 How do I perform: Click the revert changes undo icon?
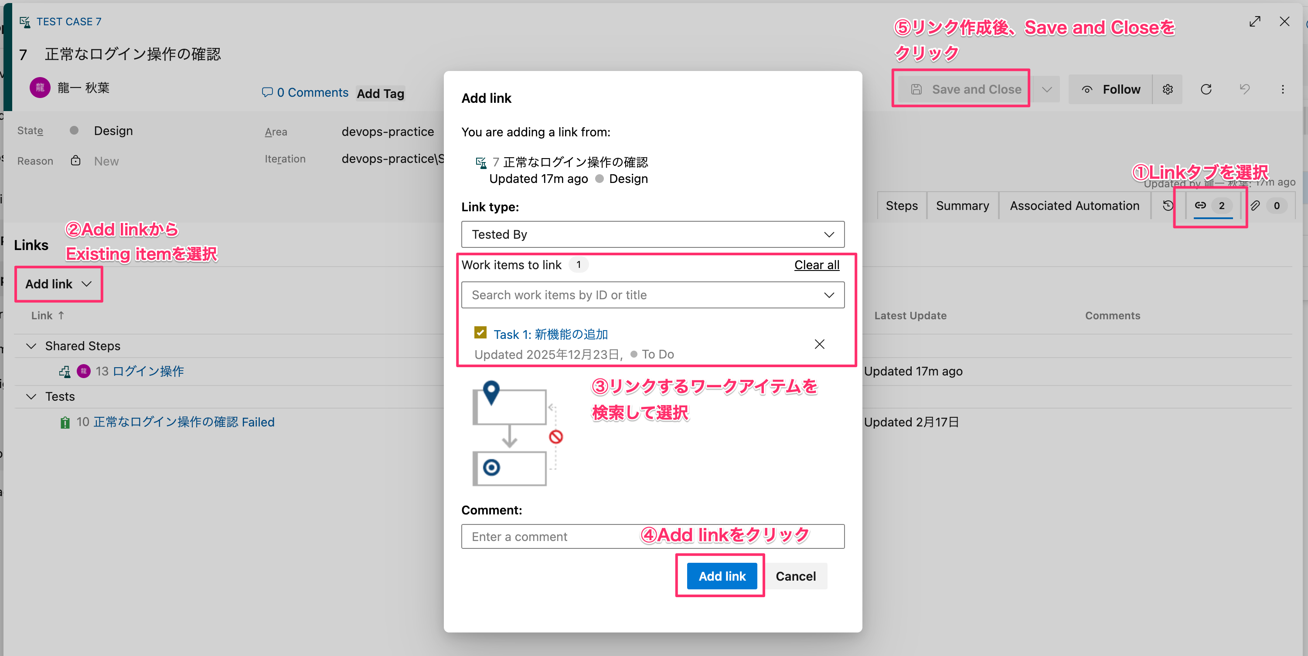click(1244, 90)
